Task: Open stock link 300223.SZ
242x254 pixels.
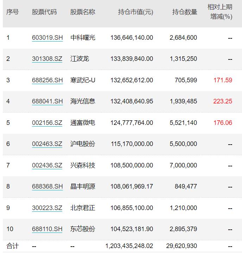Action: point(47,208)
